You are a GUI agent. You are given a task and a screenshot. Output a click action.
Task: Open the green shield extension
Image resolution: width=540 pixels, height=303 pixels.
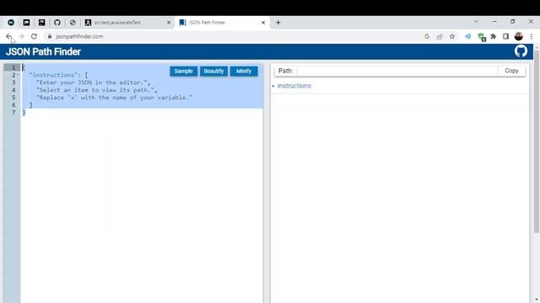482,37
